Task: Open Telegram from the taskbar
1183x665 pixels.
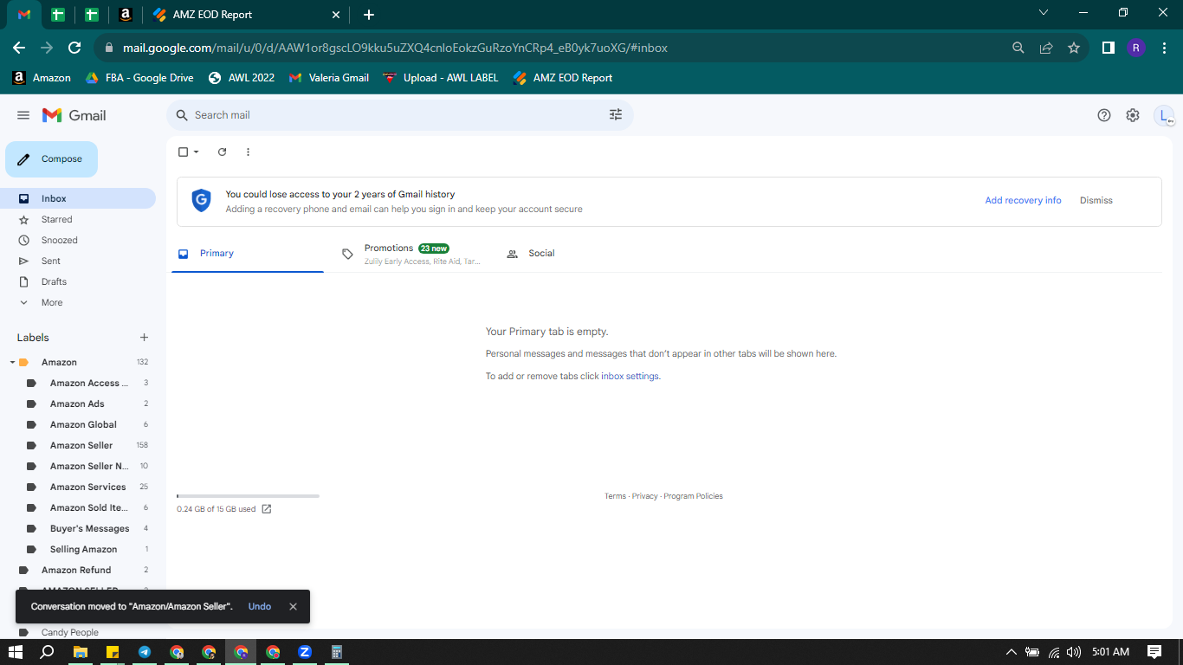Action: click(144, 652)
